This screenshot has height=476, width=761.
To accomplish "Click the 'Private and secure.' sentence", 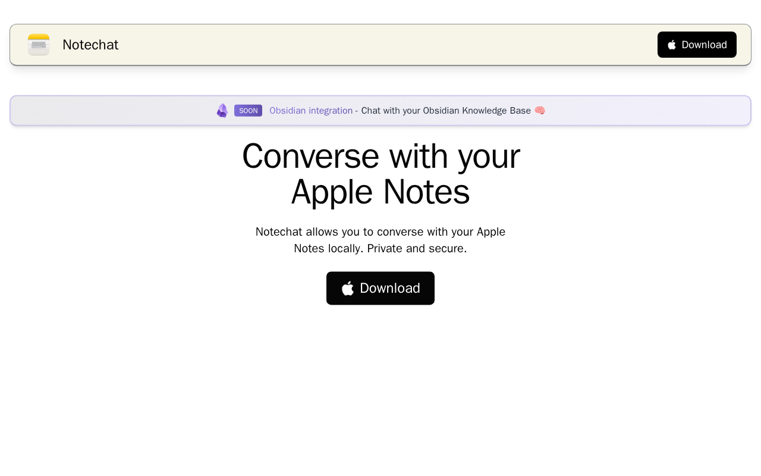I will pos(417,248).
